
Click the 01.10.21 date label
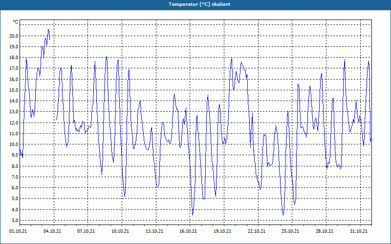(18, 231)
